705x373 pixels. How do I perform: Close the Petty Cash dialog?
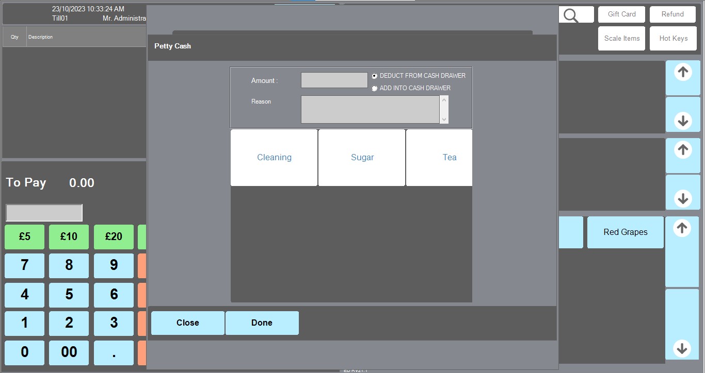(x=187, y=323)
